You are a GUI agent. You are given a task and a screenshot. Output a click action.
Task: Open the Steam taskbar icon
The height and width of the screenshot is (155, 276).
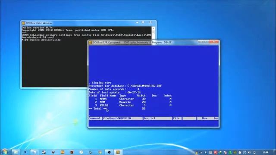click(44, 152)
